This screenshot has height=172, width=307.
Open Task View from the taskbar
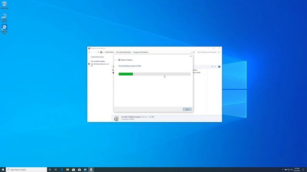pyautogui.click(x=56, y=170)
